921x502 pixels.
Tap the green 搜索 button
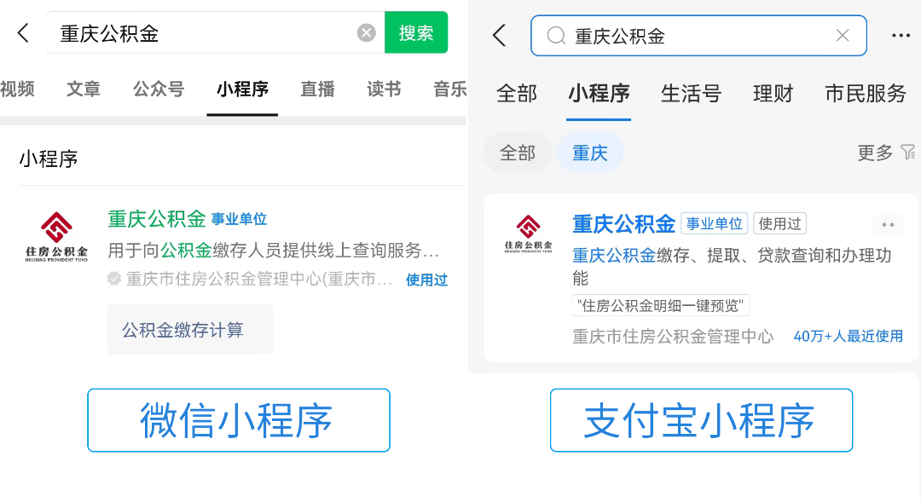[416, 33]
